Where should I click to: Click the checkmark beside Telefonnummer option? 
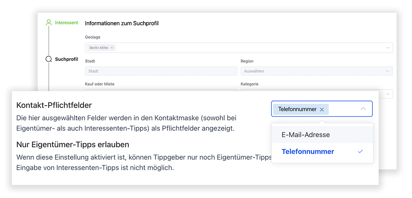pos(360,152)
